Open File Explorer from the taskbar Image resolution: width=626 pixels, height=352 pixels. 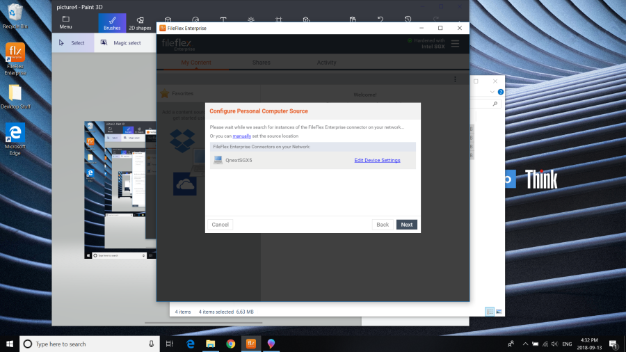click(x=210, y=344)
